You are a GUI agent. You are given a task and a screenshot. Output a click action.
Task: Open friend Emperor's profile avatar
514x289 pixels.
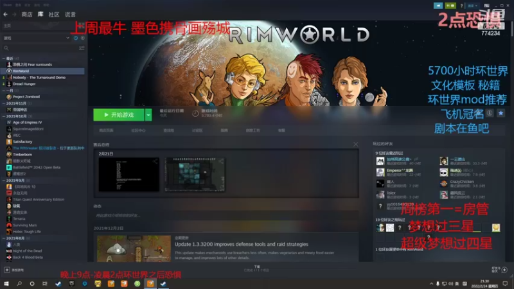click(x=380, y=172)
